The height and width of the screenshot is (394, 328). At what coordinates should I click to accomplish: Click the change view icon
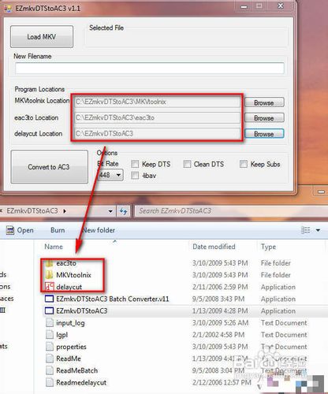[x=305, y=230]
